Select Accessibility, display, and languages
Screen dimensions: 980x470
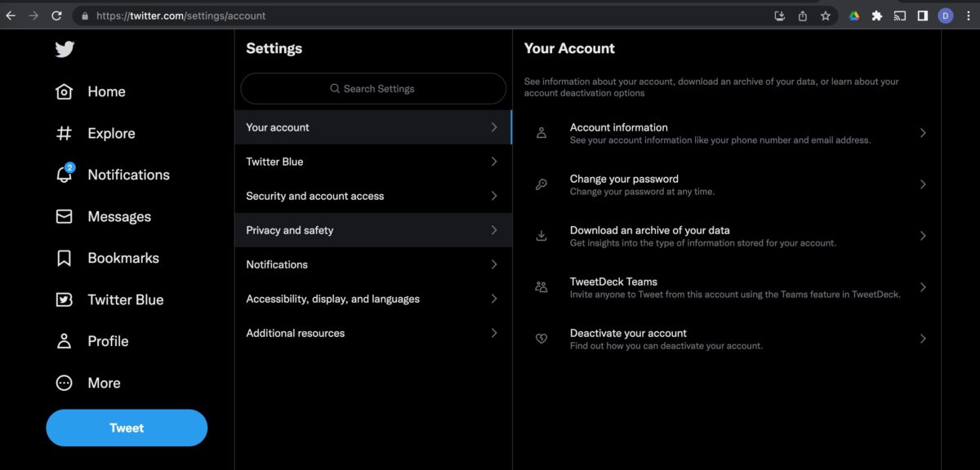point(373,299)
